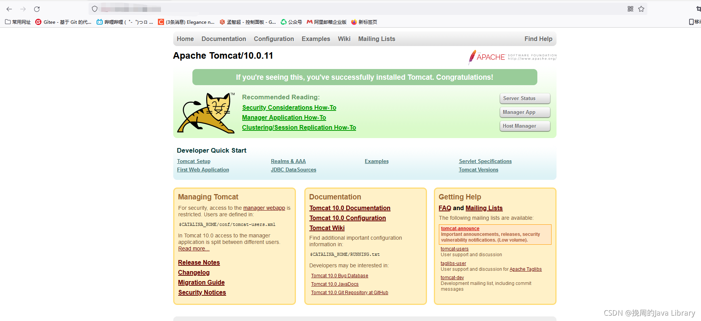Open the 孟智超 控制面板 bookmark
Screen dimensions: 701x321
(x=248, y=22)
